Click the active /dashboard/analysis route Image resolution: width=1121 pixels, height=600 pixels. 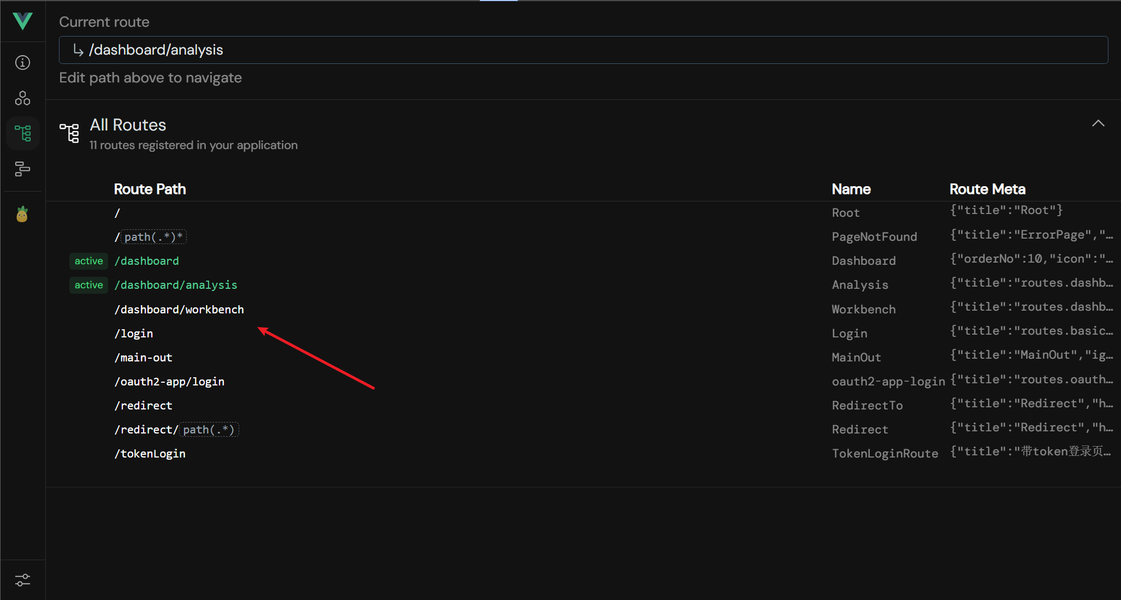(x=176, y=285)
